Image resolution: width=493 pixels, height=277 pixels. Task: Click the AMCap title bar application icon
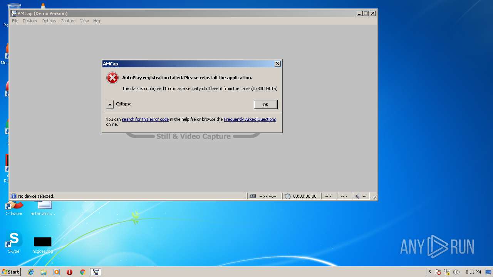click(14, 13)
